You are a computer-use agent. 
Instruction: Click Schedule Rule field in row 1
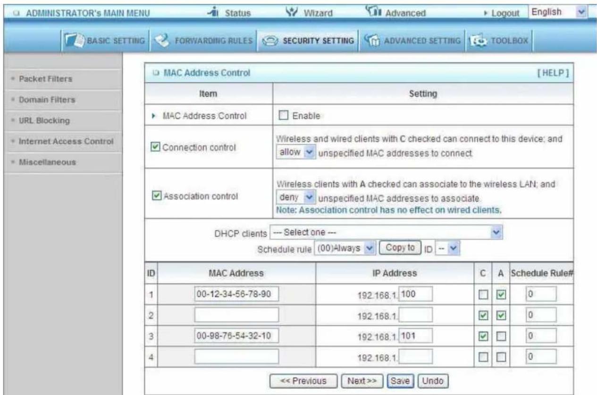click(x=542, y=294)
